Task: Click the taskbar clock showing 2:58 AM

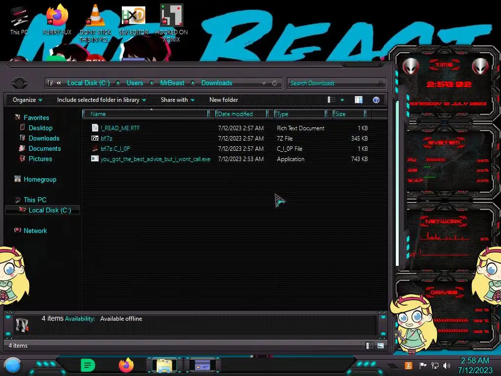Action: click(475, 365)
